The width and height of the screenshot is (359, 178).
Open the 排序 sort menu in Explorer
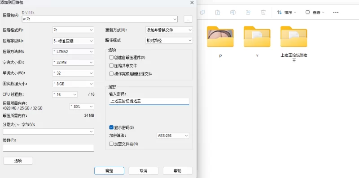point(286,13)
